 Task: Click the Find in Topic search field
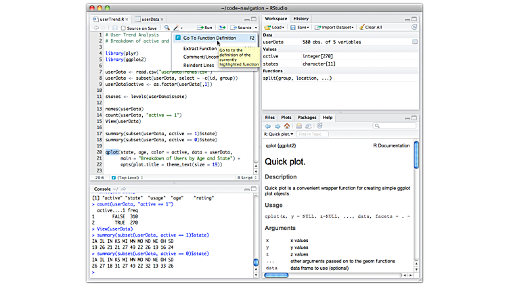(312, 135)
